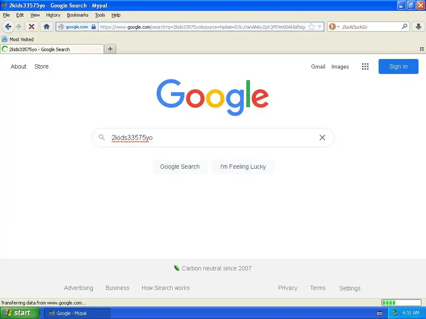Viewport: 426px width, 319px height.
Task: Open the Google apps grid icon
Action: pyautogui.click(x=365, y=66)
